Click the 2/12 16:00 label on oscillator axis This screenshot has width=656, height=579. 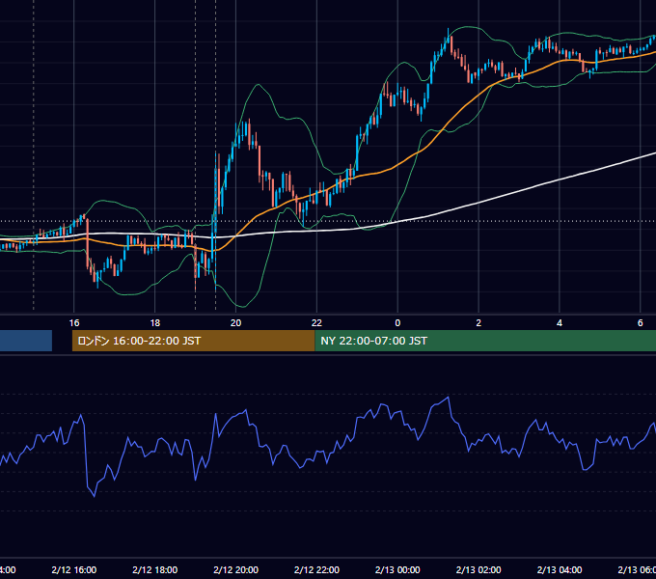[x=74, y=569]
